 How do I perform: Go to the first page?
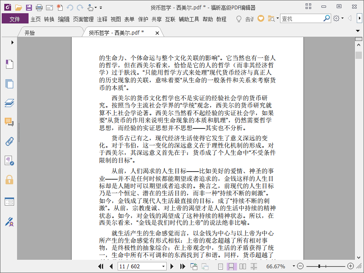101,266
